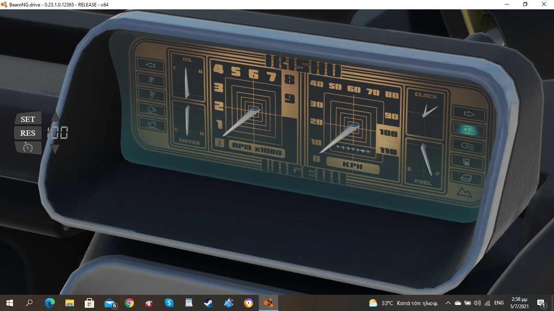Launch Microsoft Edge from the taskbar
The height and width of the screenshot is (311, 554).
[49, 303]
